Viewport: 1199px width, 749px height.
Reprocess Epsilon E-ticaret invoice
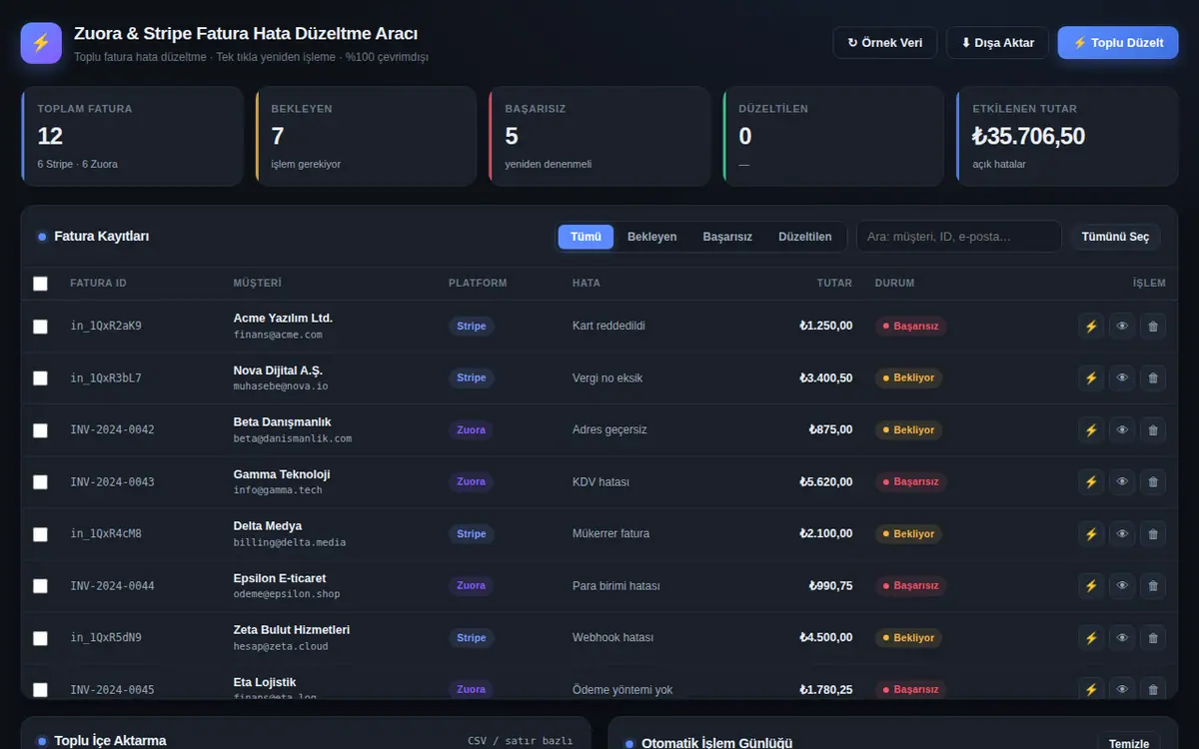(1091, 585)
